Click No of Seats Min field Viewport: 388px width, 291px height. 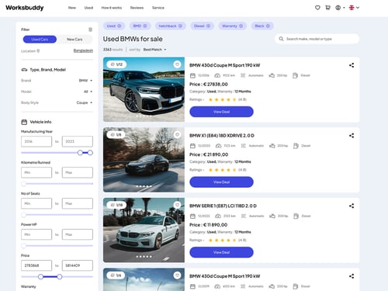[36, 203]
